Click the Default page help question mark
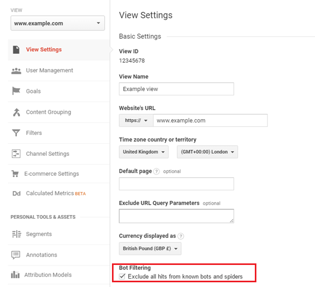The height and width of the screenshot is (287, 315). point(156,172)
